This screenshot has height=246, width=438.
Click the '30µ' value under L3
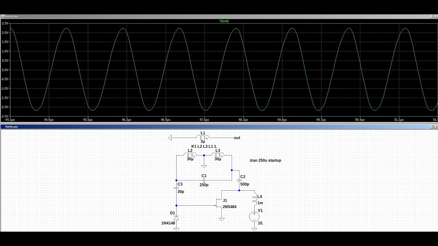(x=218, y=159)
